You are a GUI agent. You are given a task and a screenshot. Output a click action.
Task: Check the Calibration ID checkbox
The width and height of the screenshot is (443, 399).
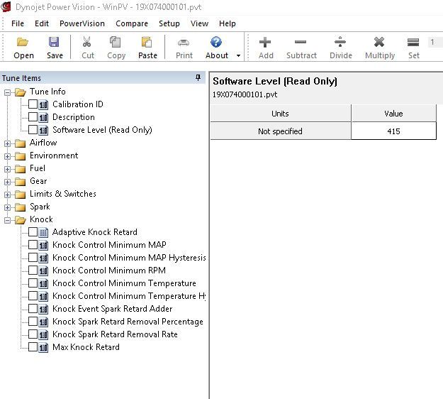(x=33, y=104)
